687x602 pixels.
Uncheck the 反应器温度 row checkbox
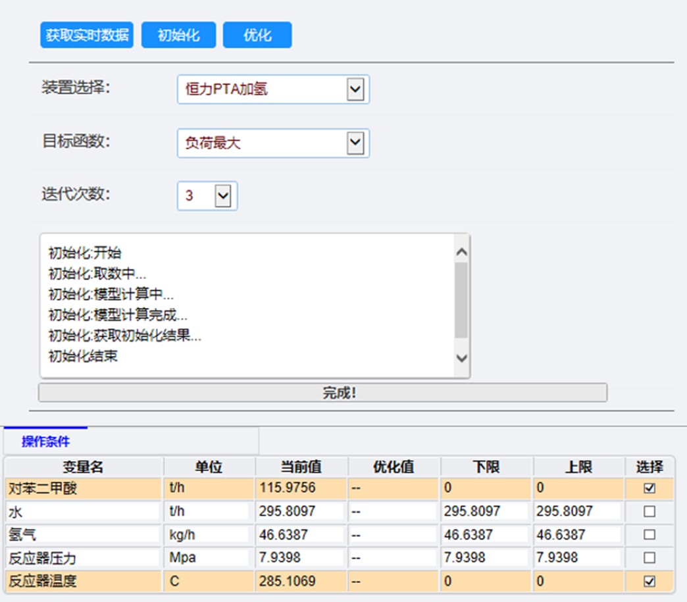tap(649, 582)
